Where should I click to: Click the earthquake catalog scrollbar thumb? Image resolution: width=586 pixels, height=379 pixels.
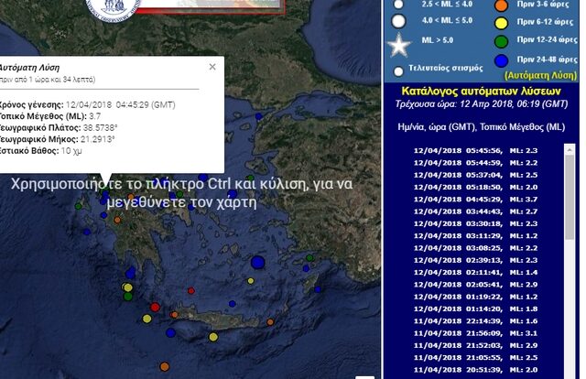tap(570, 198)
